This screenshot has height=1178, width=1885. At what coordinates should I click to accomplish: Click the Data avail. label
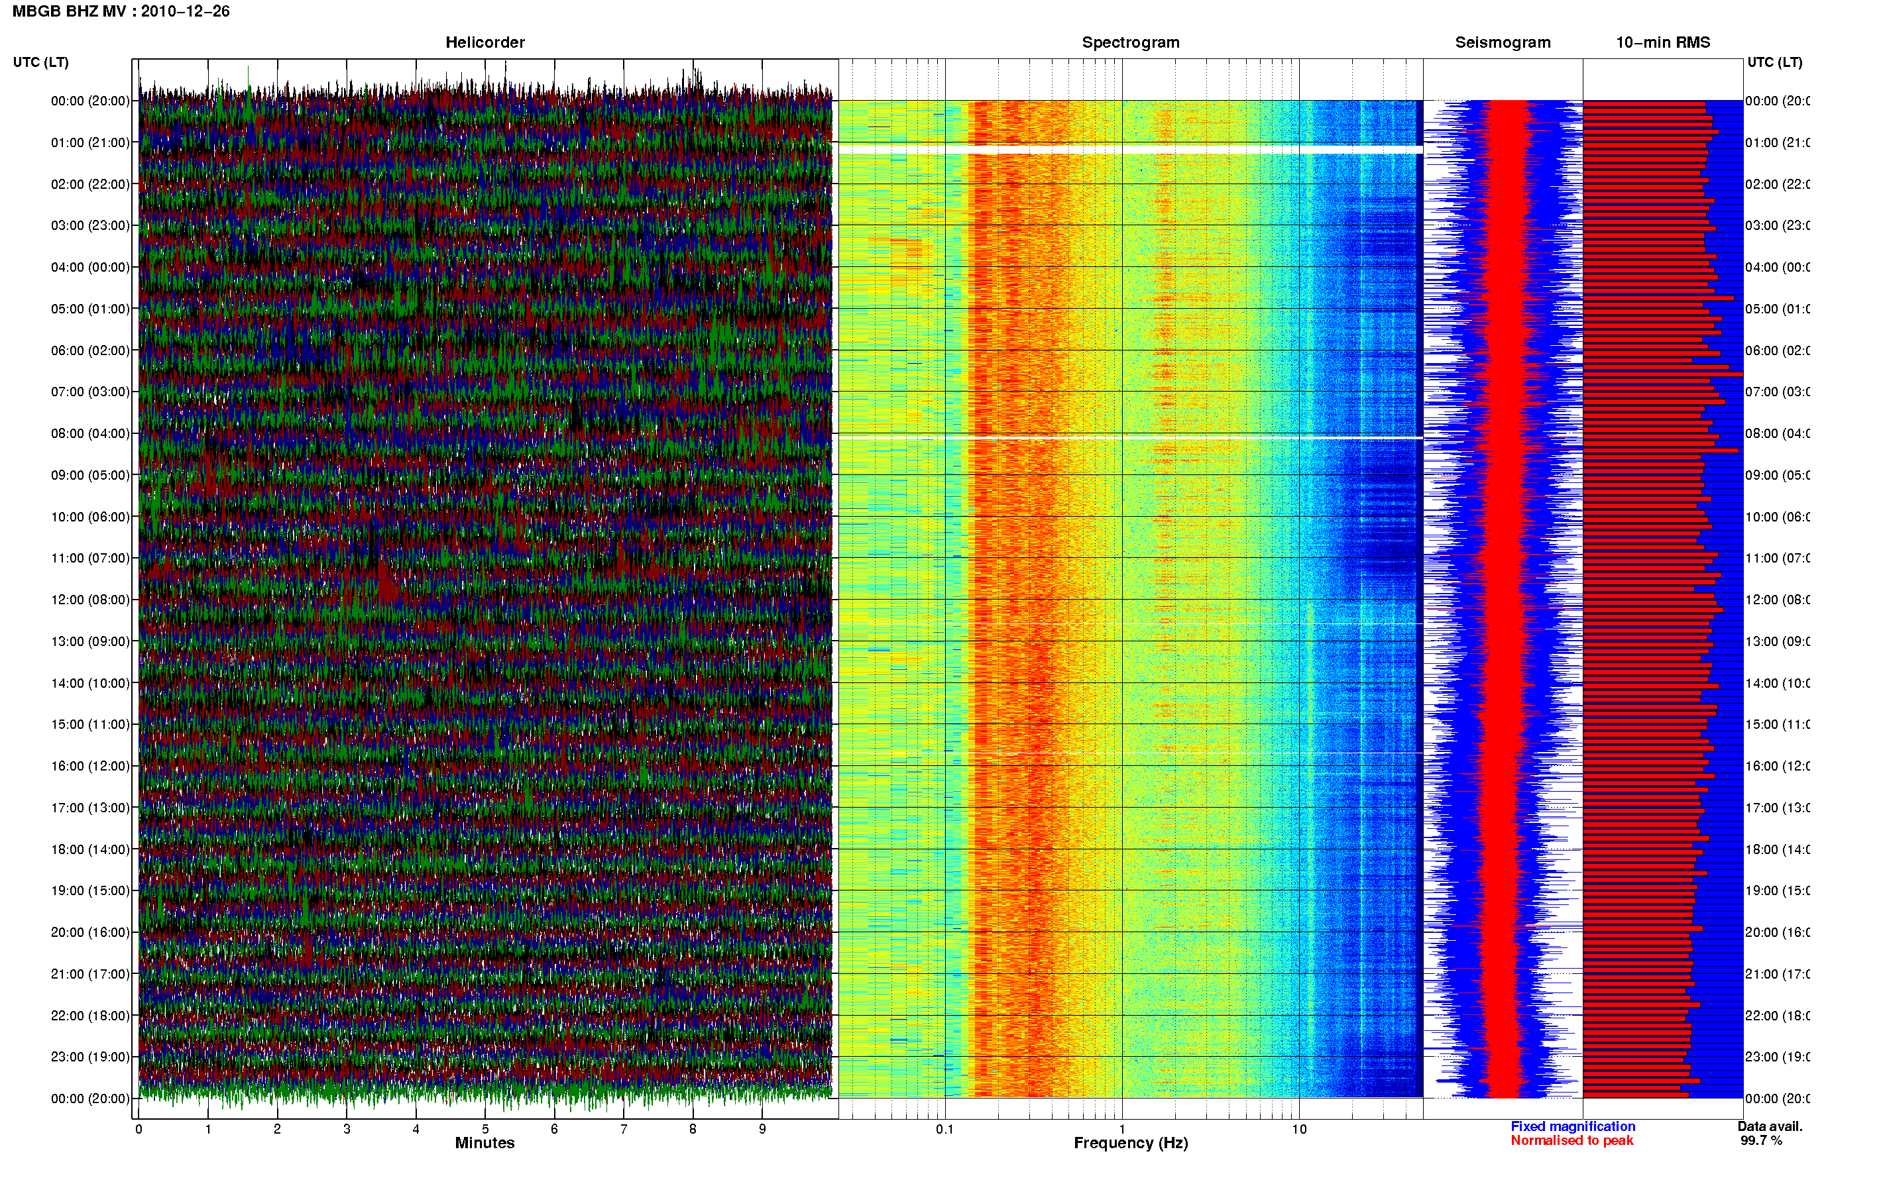click(1770, 1126)
